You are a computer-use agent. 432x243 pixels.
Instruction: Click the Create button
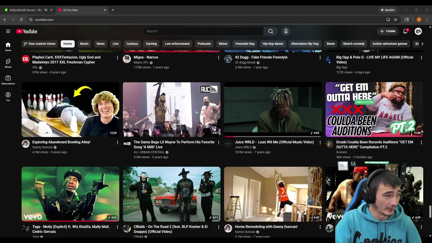(388, 31)
